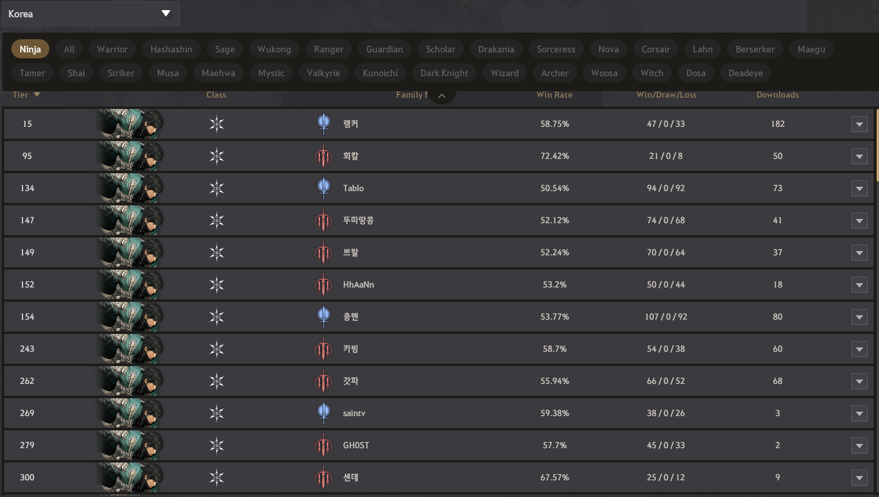
Task: Show All classes filter
Action: click(x=69, y=49)
